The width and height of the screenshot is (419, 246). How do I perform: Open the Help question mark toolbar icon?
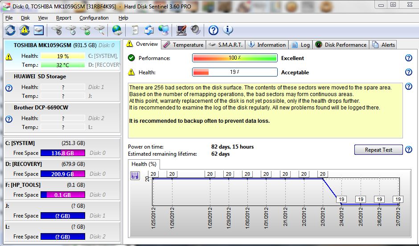coord(213,30)
